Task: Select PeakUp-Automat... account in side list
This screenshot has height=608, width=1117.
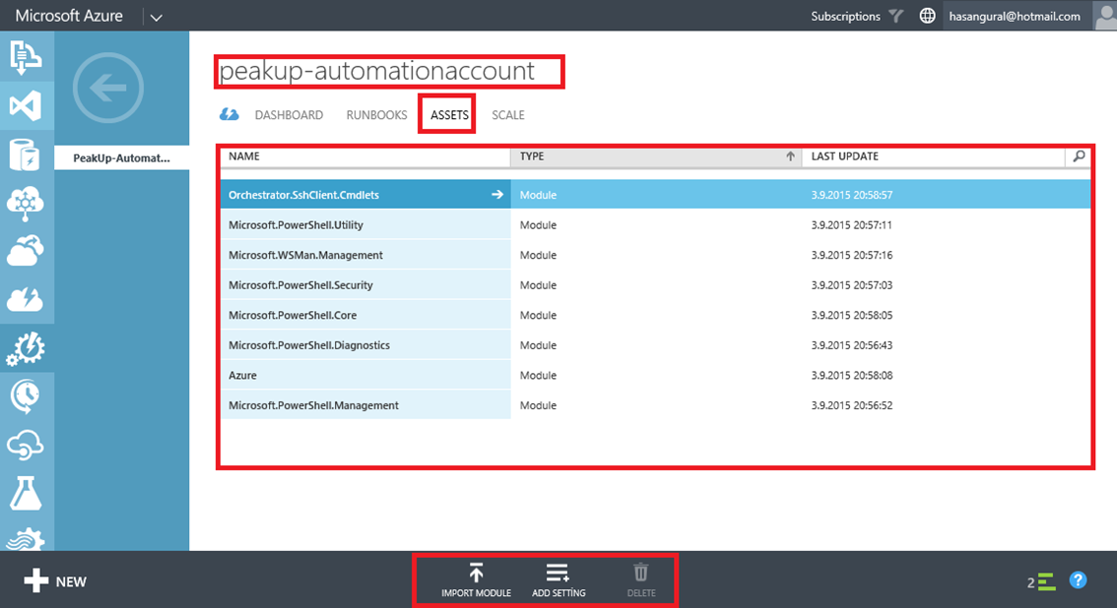Action: [122, 157]
